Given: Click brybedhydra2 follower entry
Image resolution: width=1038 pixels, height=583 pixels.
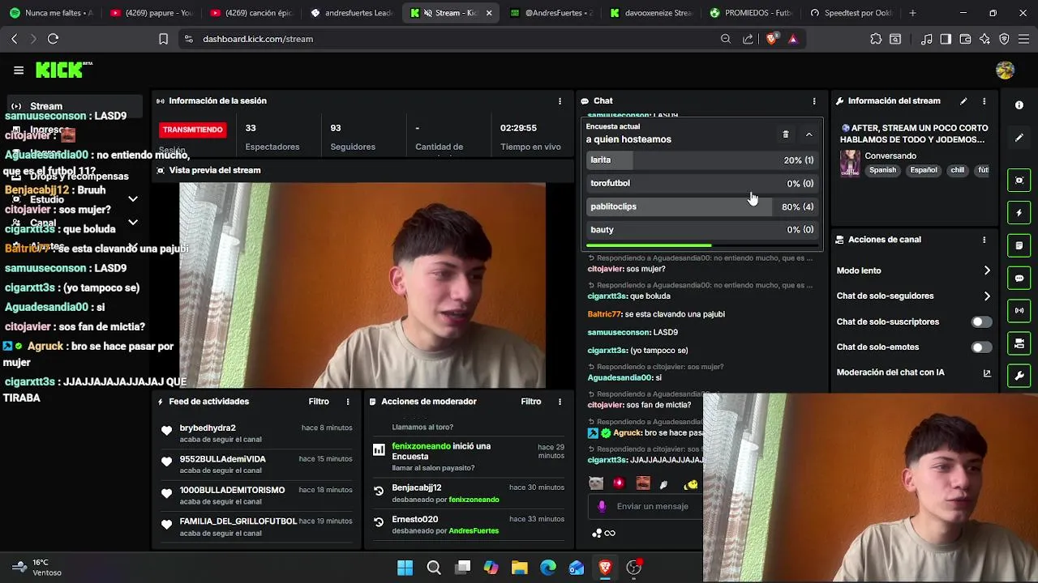Looking at the screenshot, I should pyautogui.click(x=257, y=433).
